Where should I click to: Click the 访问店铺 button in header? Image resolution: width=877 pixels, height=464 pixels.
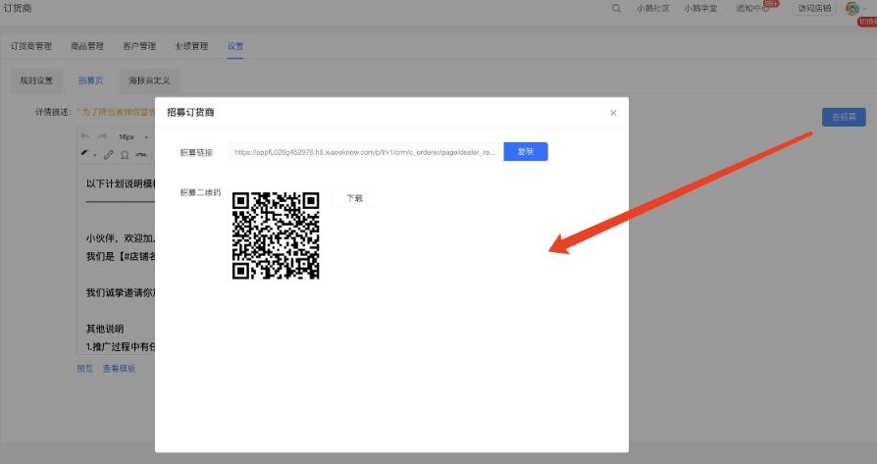(x=814, y=9)
